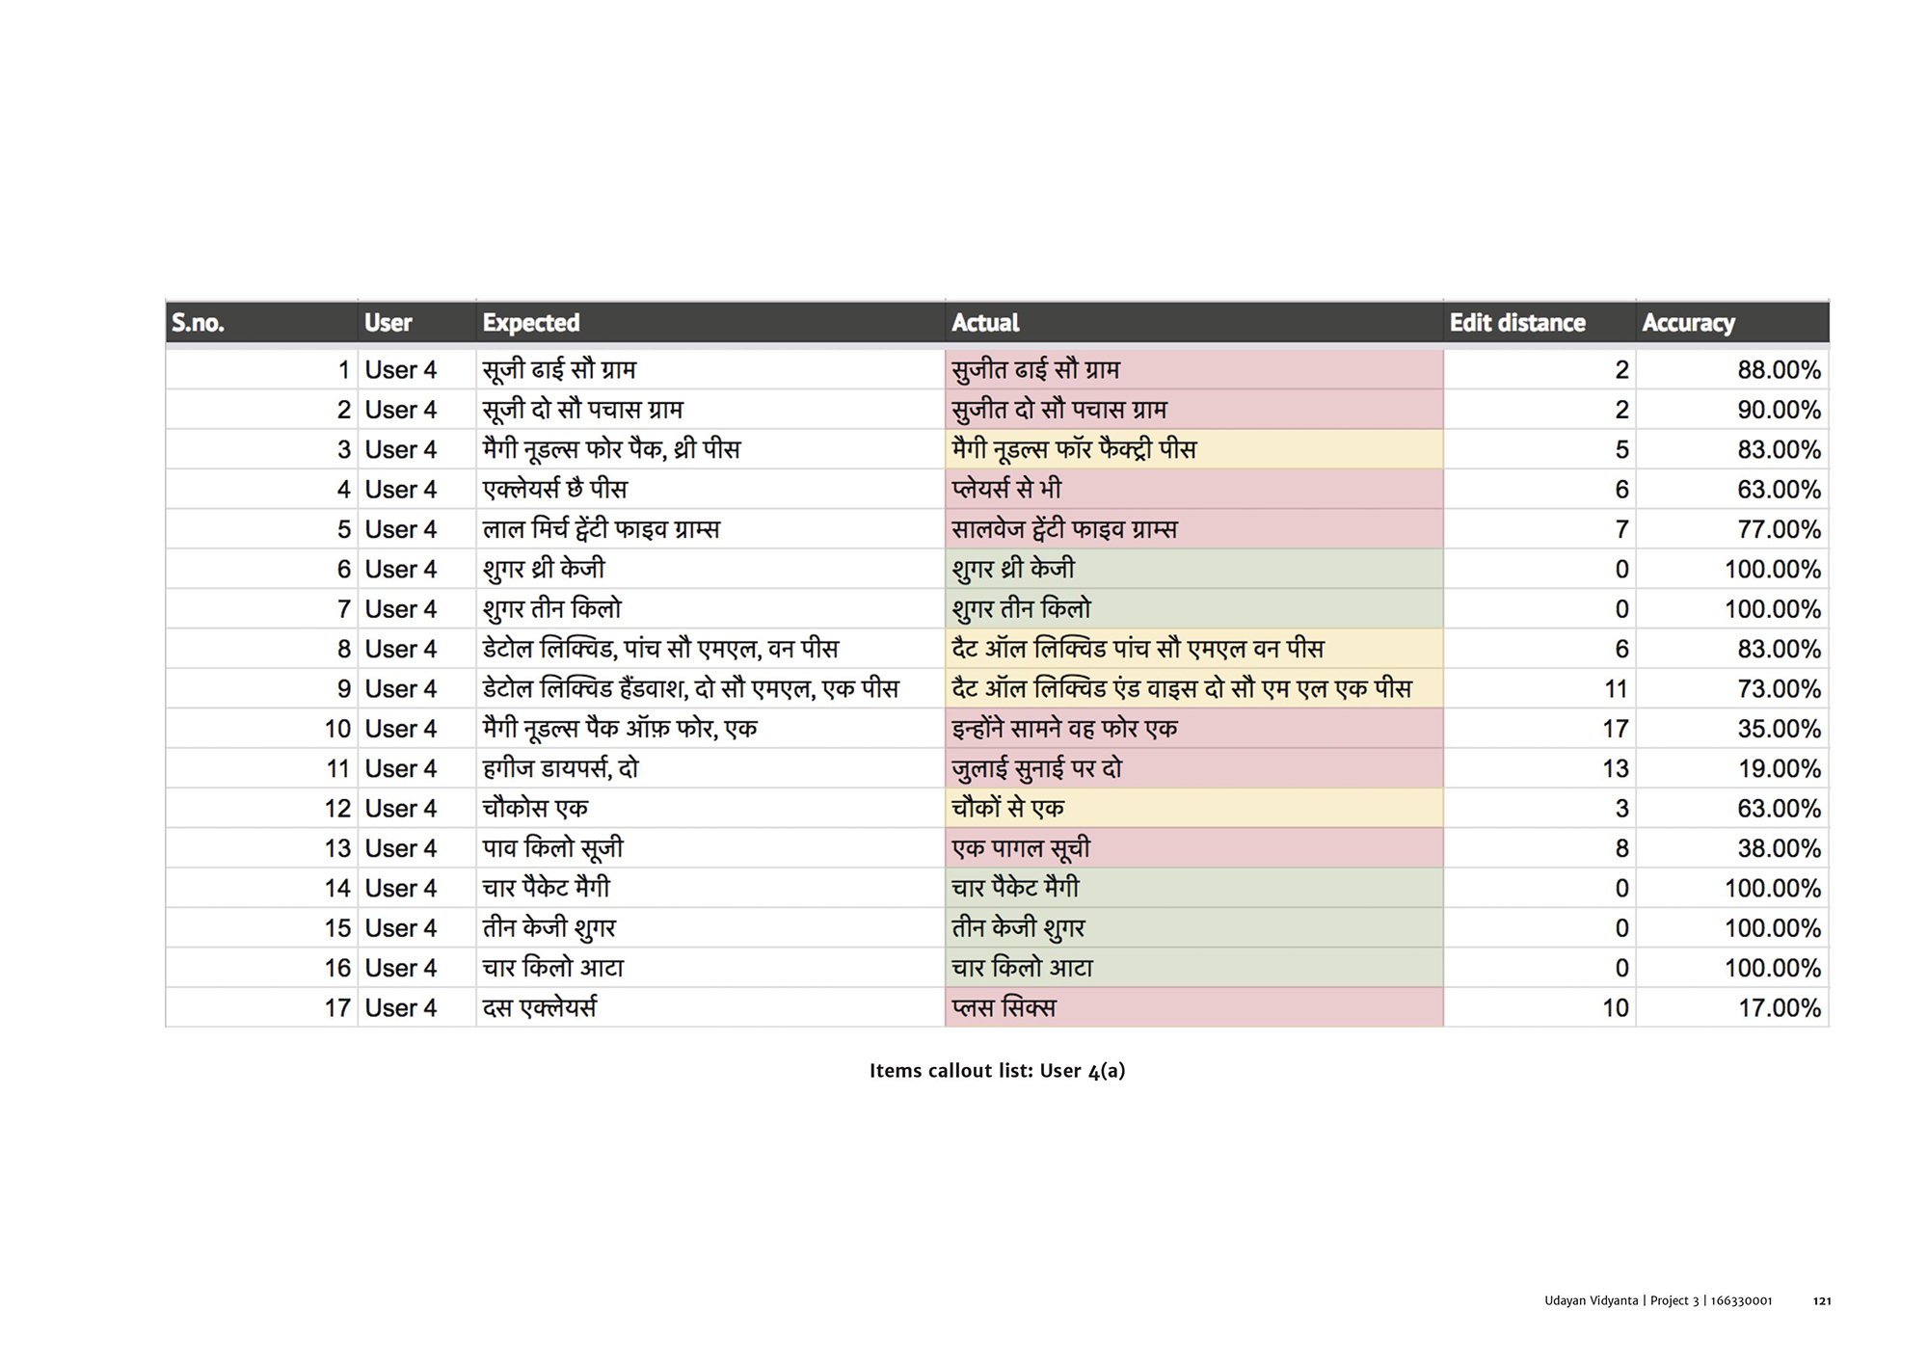
Task: Select the 'User' column header
Action: pyautogui.click(x=388, y=323)
